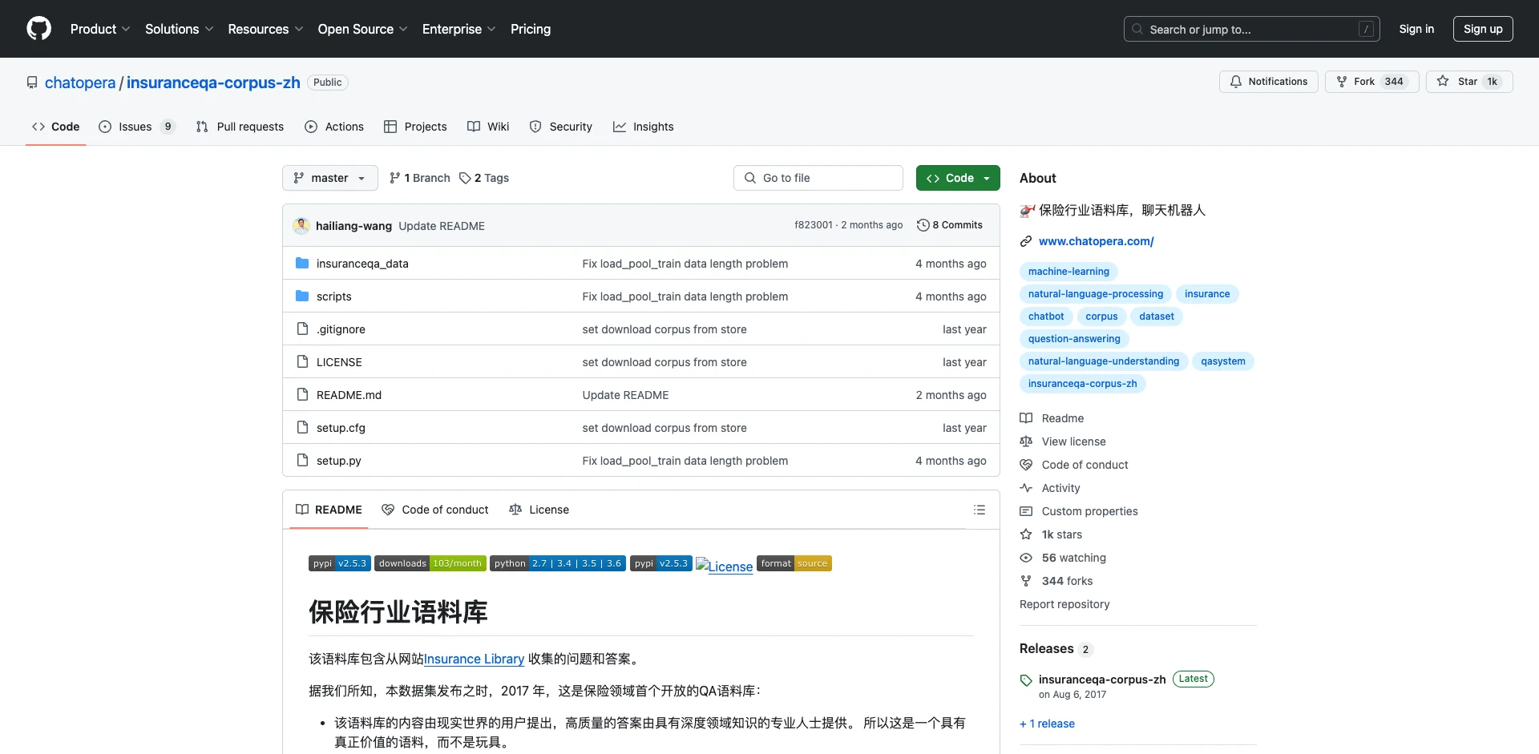Open the Resources dropdown menu
This screenshot has width=1539, height=754.
(265, 29)
